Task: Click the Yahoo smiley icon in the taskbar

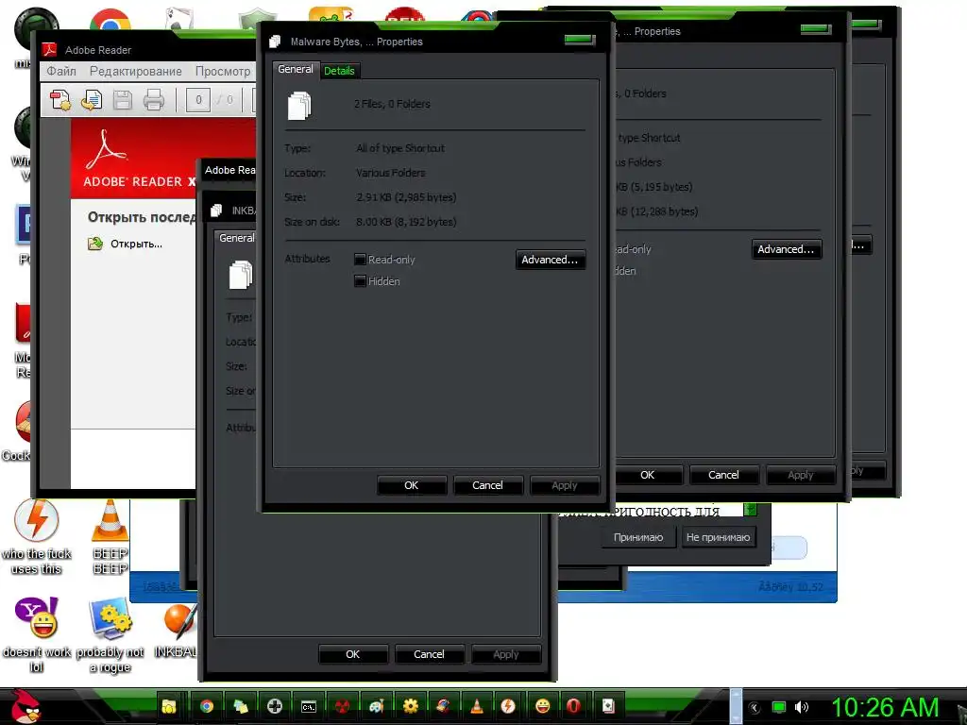Action: click(x=542, y=706)
